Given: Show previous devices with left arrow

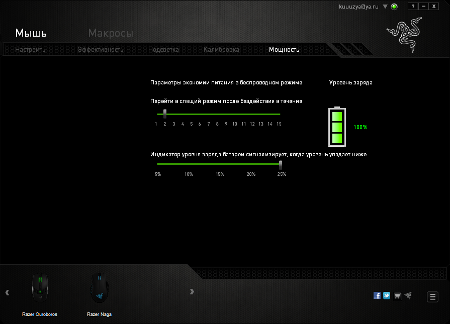Looking at the screenshot, I should coord(7,292).
